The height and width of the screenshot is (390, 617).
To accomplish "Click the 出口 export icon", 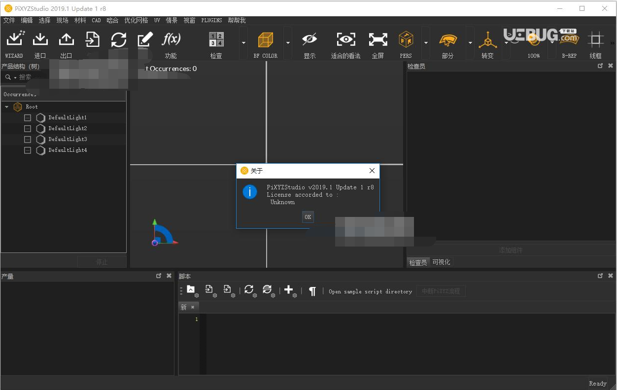I will click(x=66, y=39).
